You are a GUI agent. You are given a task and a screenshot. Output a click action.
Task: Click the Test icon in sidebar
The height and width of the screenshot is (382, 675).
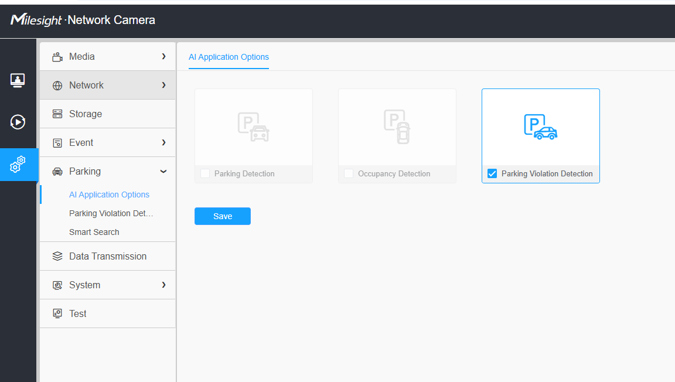pyautogui.click(x=57, y=313)
